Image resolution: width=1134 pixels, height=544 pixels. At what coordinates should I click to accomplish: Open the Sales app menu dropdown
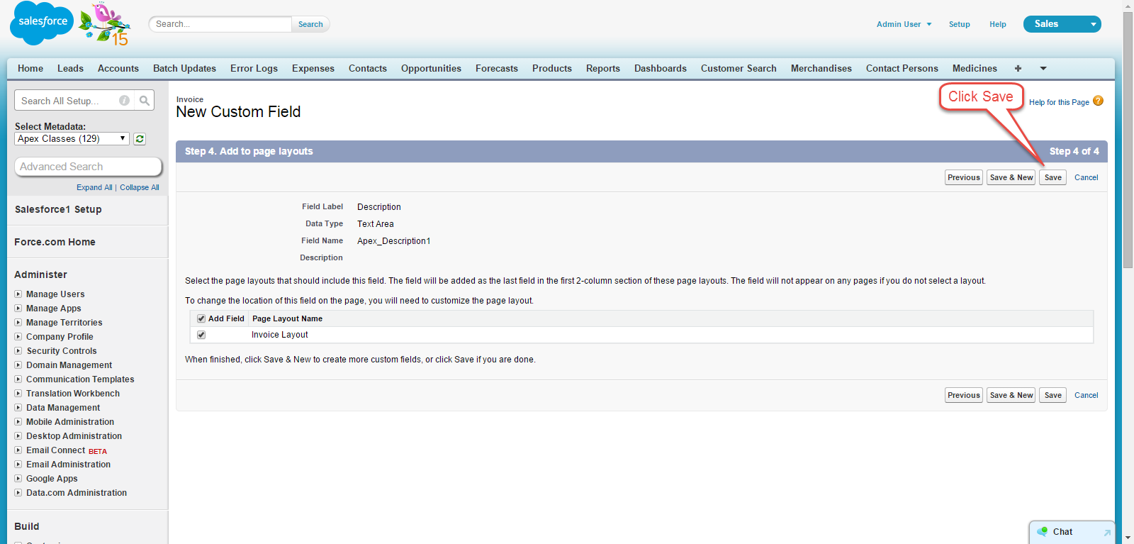pyautogui.click(x=1094, y=24)
